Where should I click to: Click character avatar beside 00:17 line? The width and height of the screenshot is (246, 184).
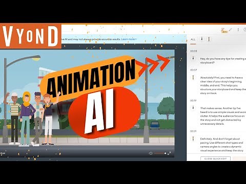193,108
